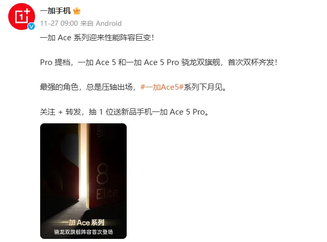327x242 pixels.
Task: Open the red OnePlus avatar logo
Action: [22, 17]
